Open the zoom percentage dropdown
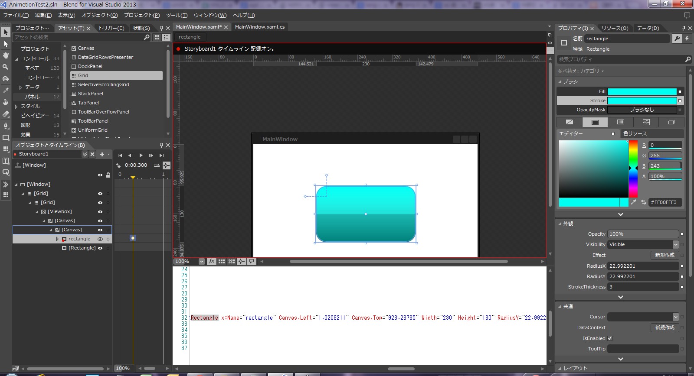Screen dimensions: 694x376 pos(201,261)
